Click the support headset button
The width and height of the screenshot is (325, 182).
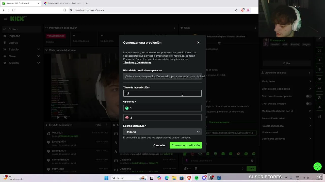click(x=317, y=166)
